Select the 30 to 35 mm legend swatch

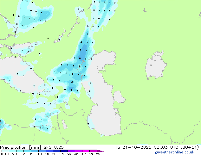pyautogui.click(x=71, y=151)
